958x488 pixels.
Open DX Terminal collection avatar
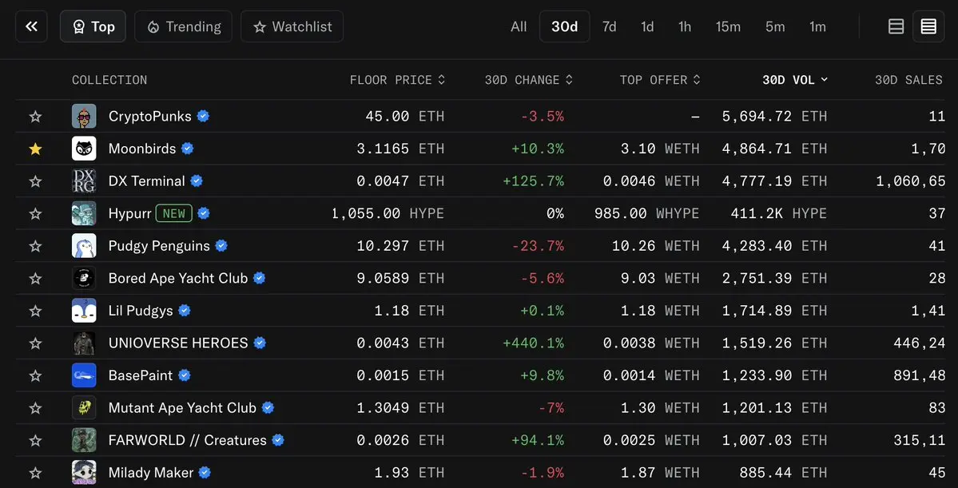pyautogui.click(x=84, y=181)
